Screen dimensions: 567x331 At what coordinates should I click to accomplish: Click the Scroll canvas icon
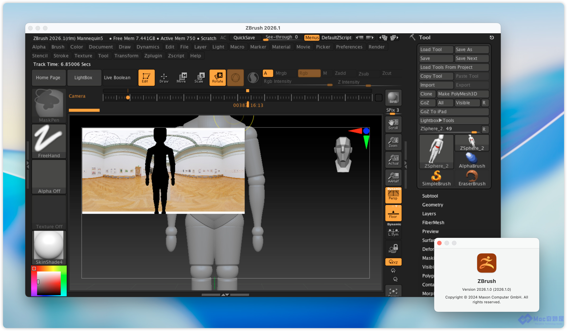pos(393,124)
